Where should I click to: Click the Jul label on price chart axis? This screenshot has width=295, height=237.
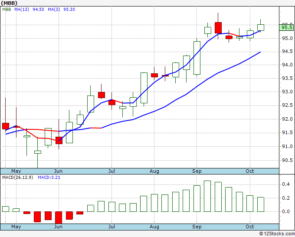111,171
